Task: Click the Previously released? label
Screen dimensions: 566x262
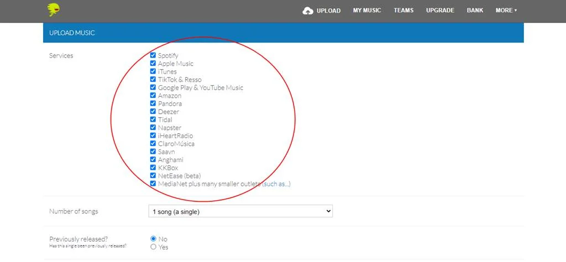Action: tap(78, 239)
